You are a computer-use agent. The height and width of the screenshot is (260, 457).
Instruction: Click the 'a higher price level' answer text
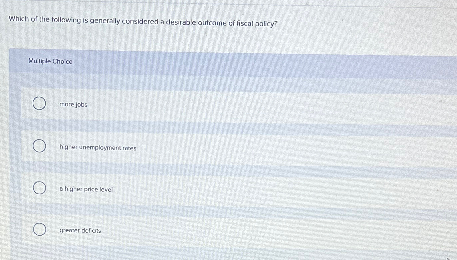(86, 189)
